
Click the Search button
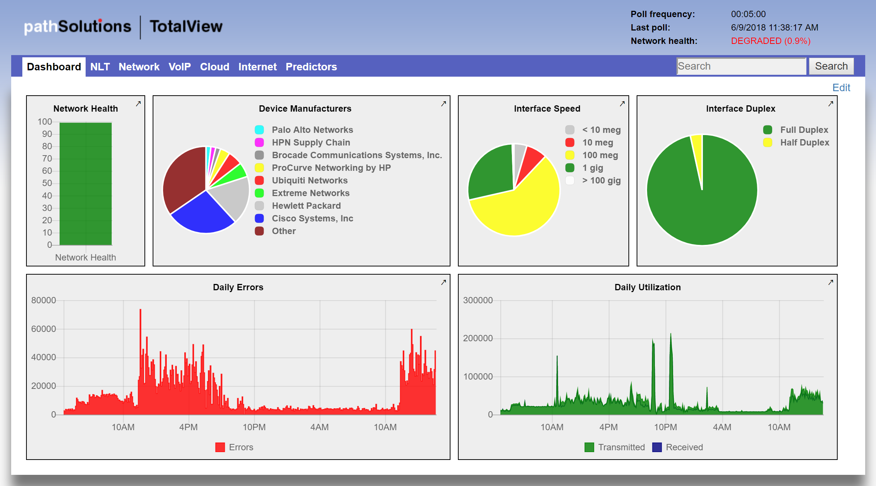click(831, 66)
